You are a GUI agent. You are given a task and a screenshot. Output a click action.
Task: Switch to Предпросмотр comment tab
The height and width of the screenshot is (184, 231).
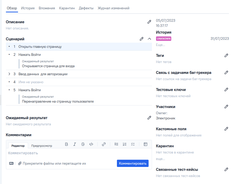pos(42,146)
